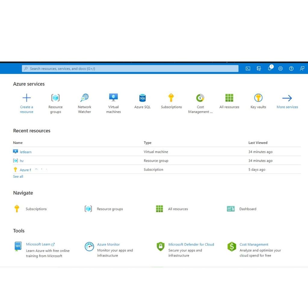The height and width of the screenshot is (308, 308).
Task: Open the Azure Monitor link
Action: [108, 244]
